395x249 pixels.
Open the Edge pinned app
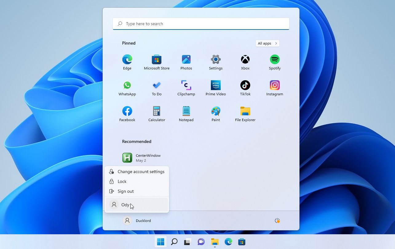coord(127,62)
